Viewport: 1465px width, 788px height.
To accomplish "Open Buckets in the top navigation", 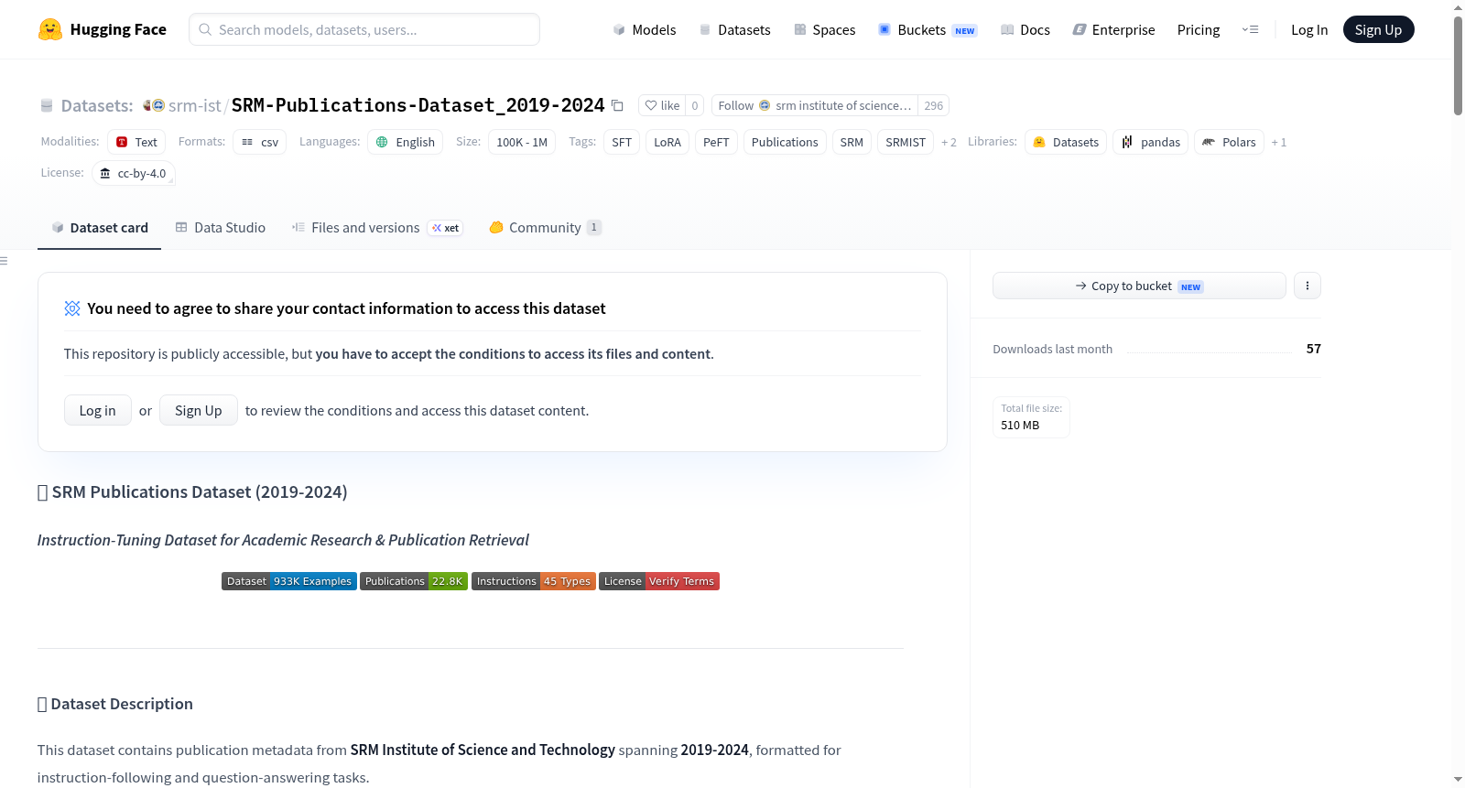I will [928, 29].
